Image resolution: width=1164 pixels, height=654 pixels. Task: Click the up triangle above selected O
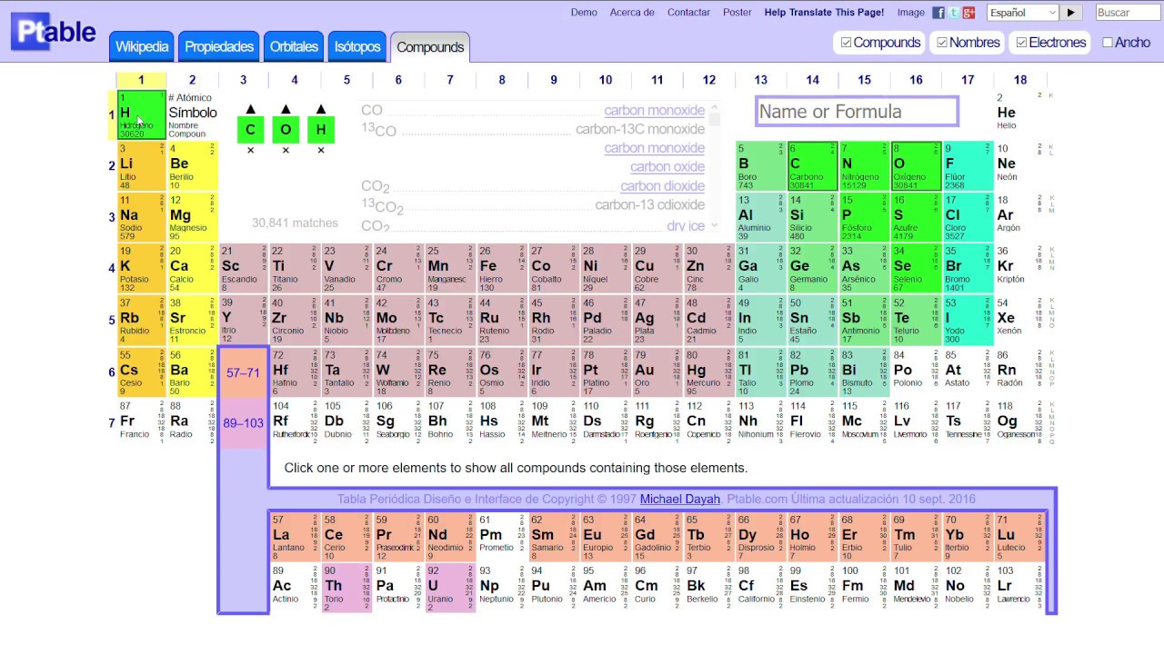[286, 109]
